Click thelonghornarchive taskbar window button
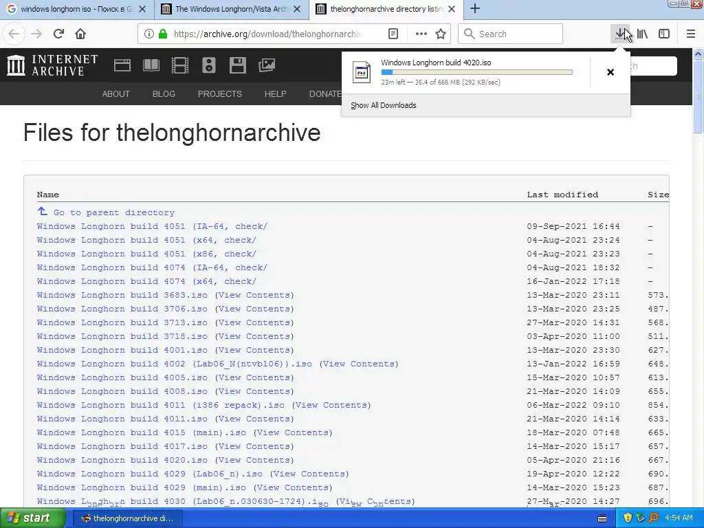The width and height of the screenshot is (704, 528). click(x=126, y=518)
